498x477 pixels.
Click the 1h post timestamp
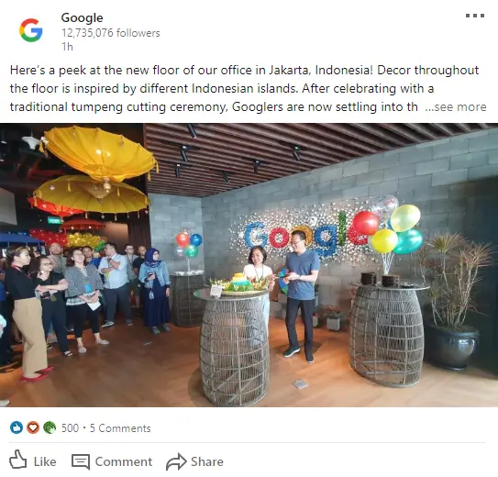pyautogui.click(x=67, y=47)
